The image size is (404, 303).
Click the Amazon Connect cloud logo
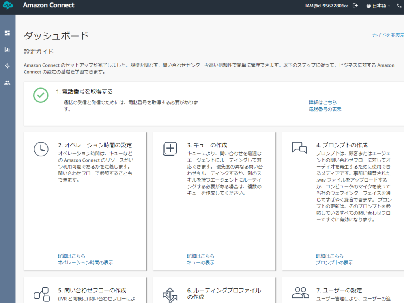click(x=8, y=5)
